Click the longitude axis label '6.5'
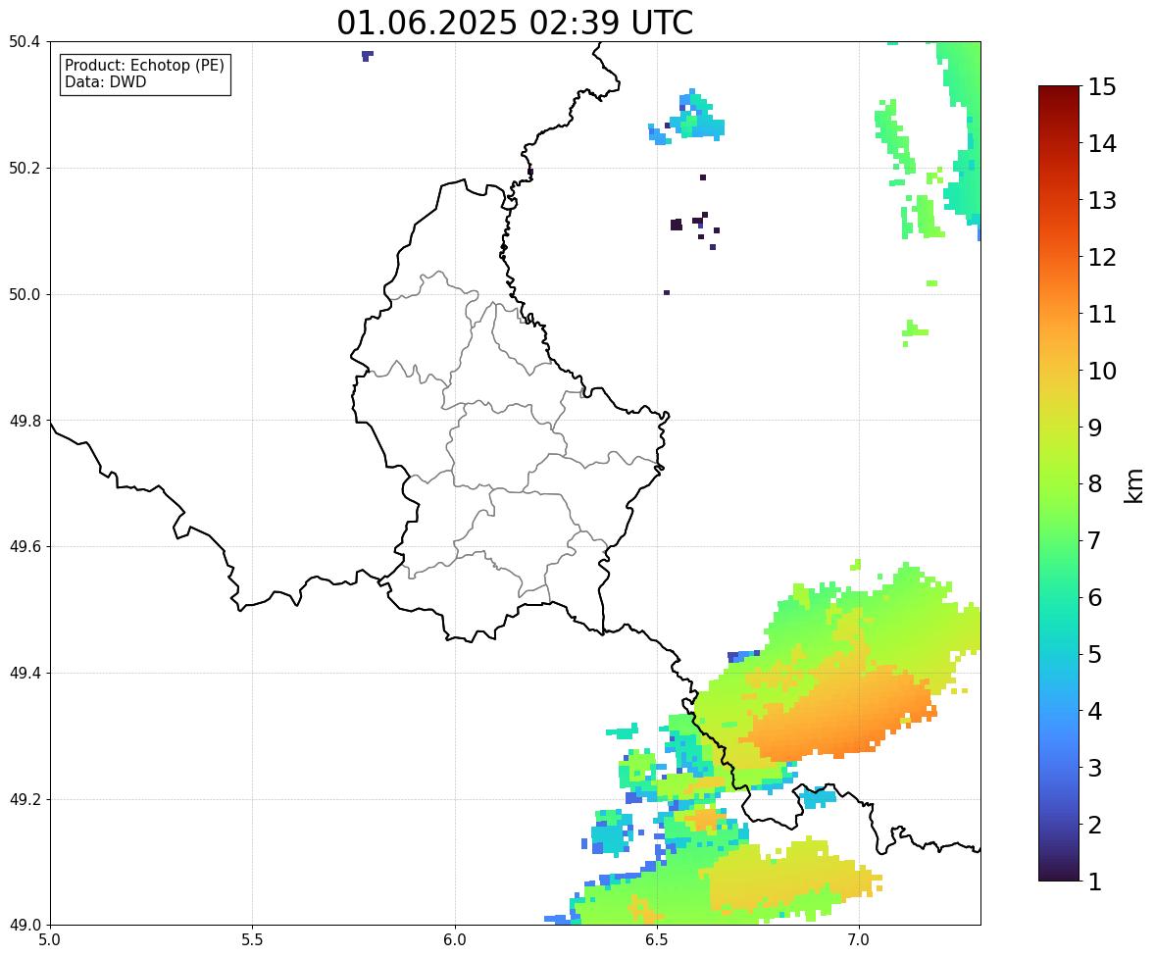 click(657, 940)
